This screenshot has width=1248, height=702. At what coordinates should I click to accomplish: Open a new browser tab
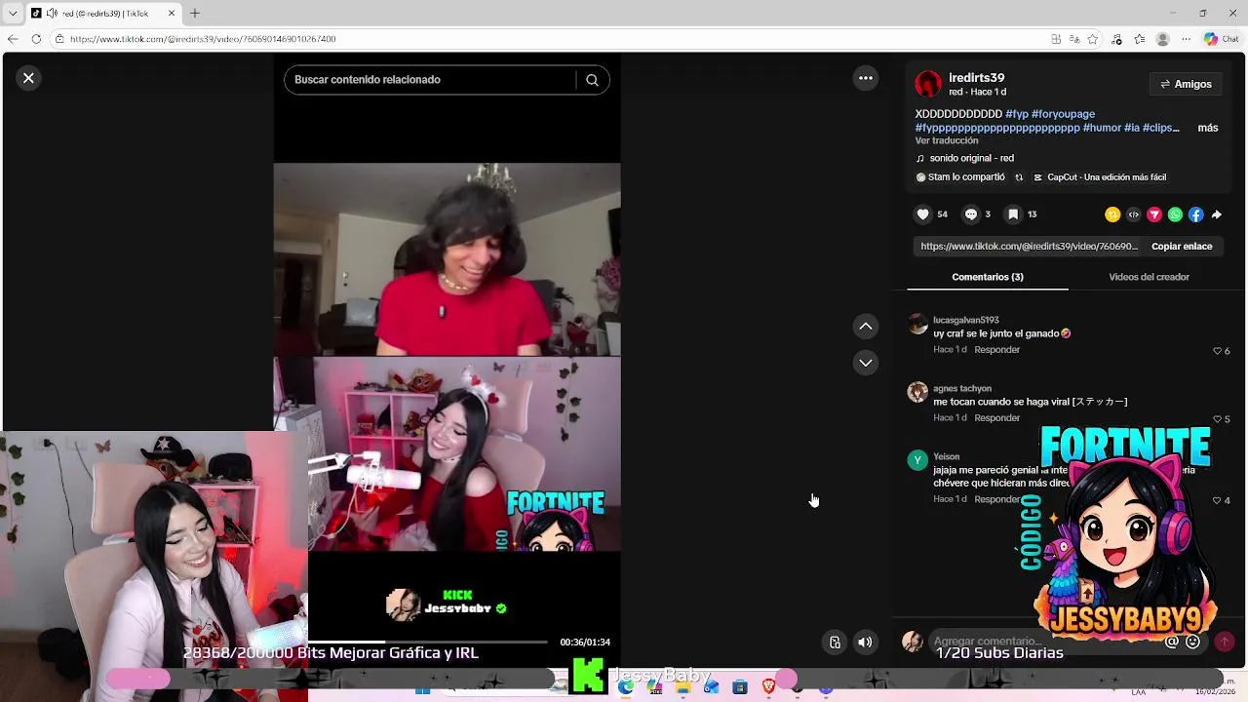coord(195,13)
